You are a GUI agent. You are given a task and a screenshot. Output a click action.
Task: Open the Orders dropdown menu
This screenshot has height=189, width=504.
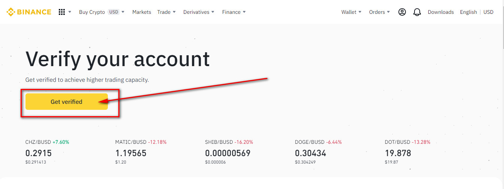(379, 12)
